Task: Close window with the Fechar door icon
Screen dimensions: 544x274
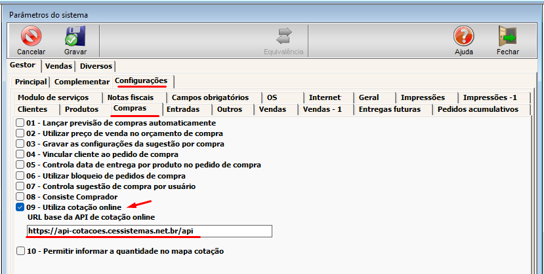Action: pos(507,36)
